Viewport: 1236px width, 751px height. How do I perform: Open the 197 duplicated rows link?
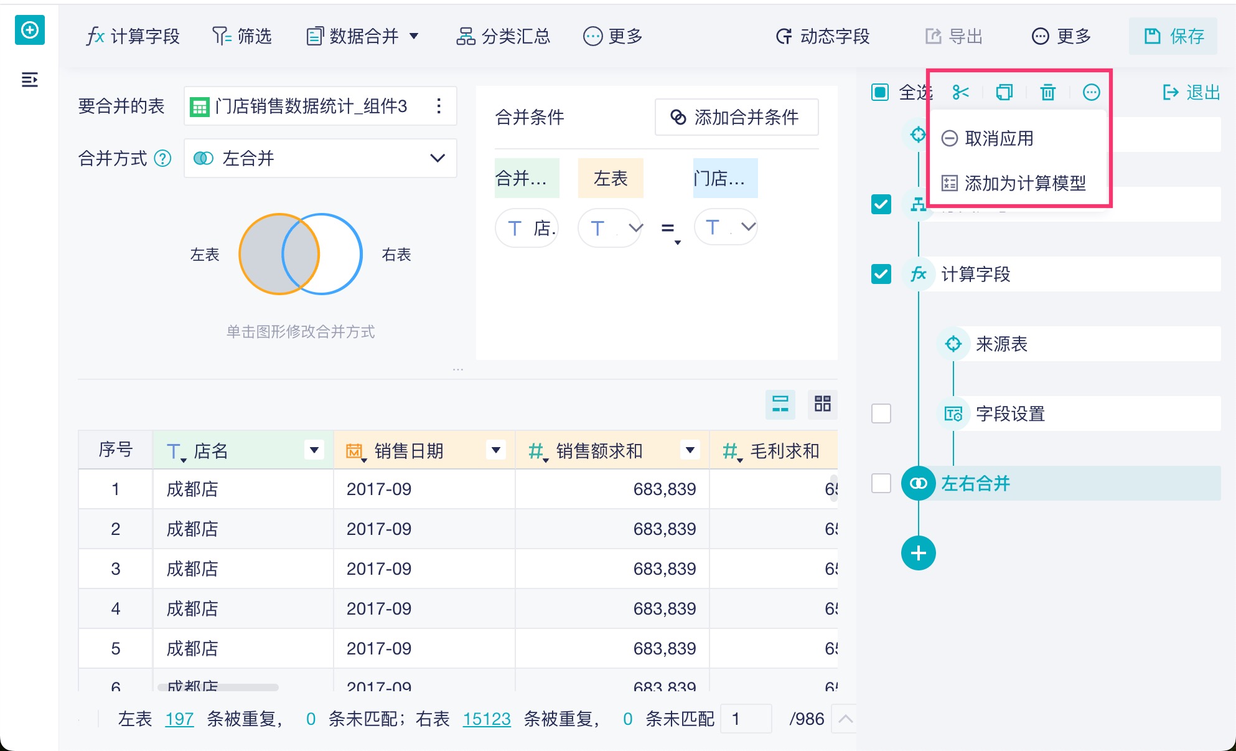click(x=179, y=719)
